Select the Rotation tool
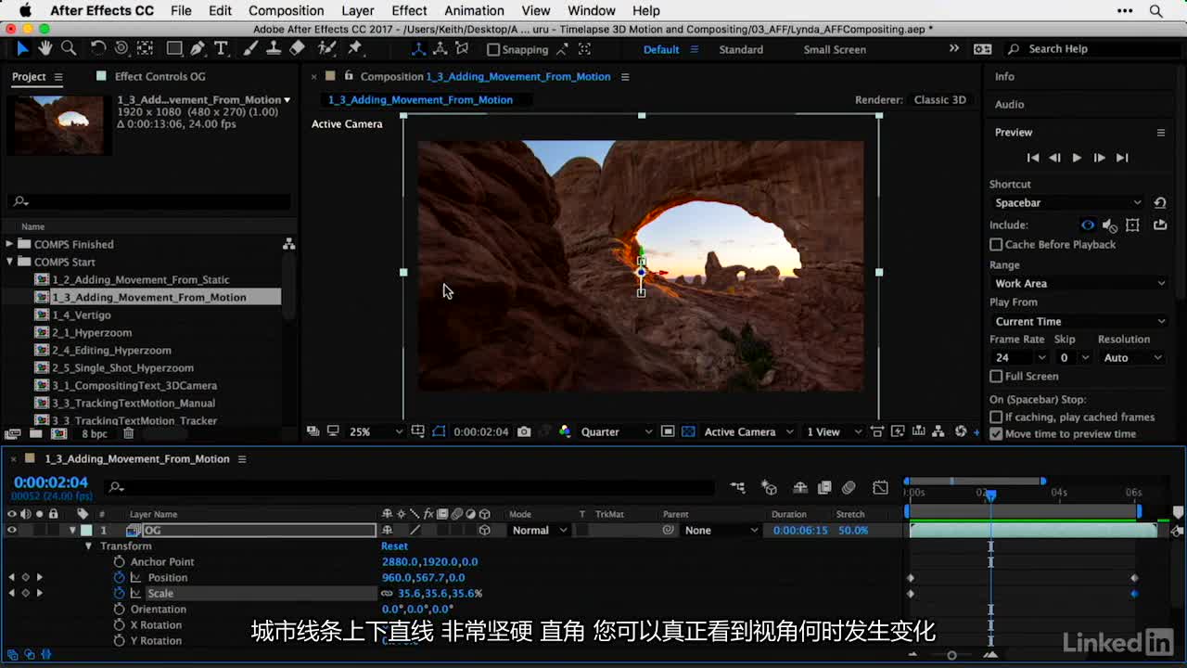The width and height of the screenshot is (1187, 668). point(98,48)
